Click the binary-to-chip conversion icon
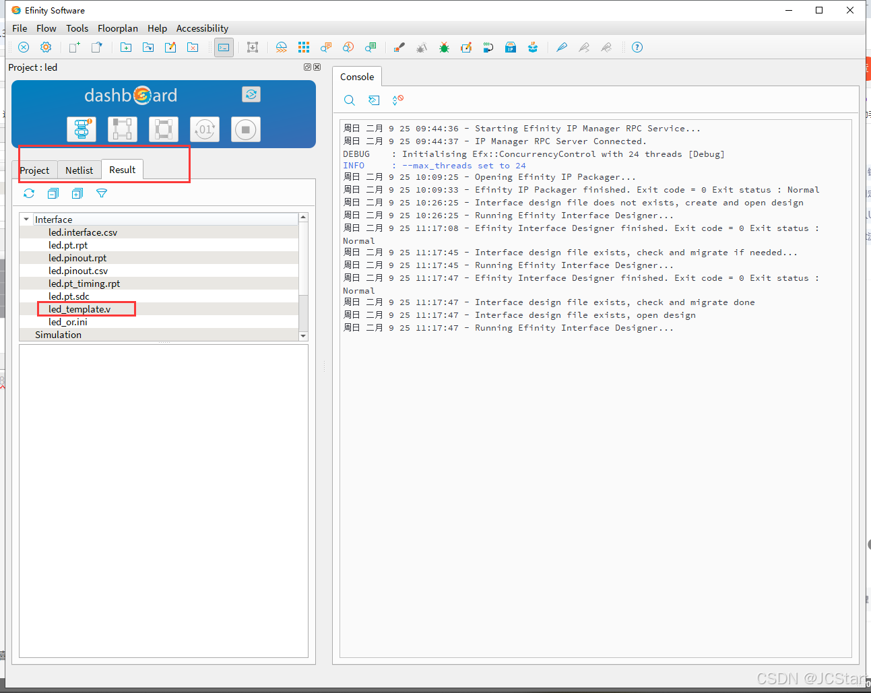This screenshot has width=871, height=693. 488,47
